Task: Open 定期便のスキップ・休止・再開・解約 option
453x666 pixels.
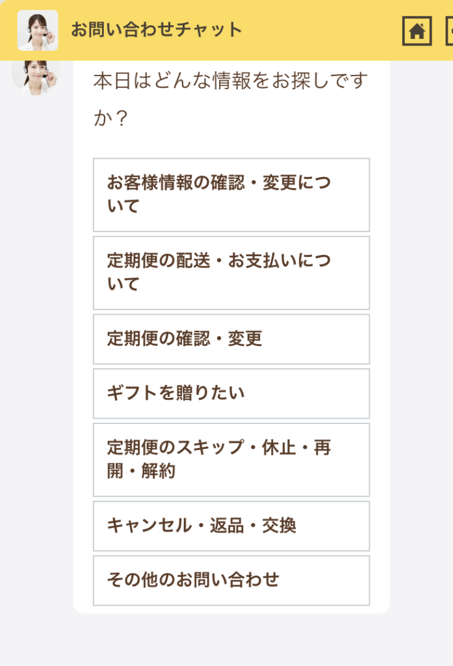Action: click(231, 460)
